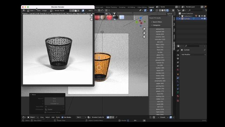Disable Cylinder in renders camera icon
This screenshot has width=225, height=127.
click(x=205, y=19)
